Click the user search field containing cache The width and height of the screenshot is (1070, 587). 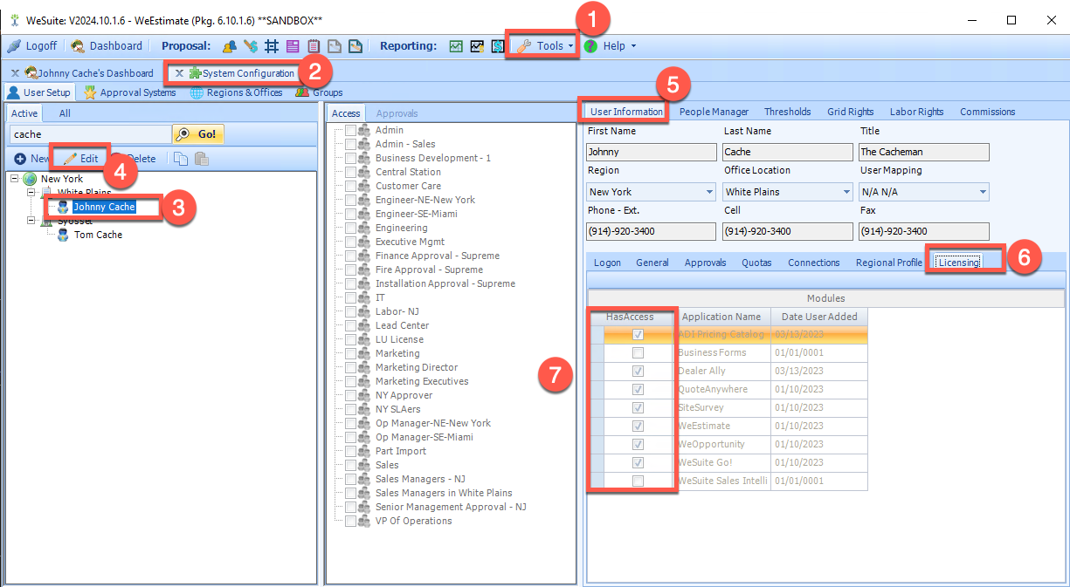(91, 134)
